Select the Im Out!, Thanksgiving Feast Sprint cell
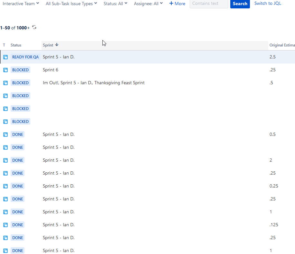The width and height of the screenshot is (295, 254). 93,83
